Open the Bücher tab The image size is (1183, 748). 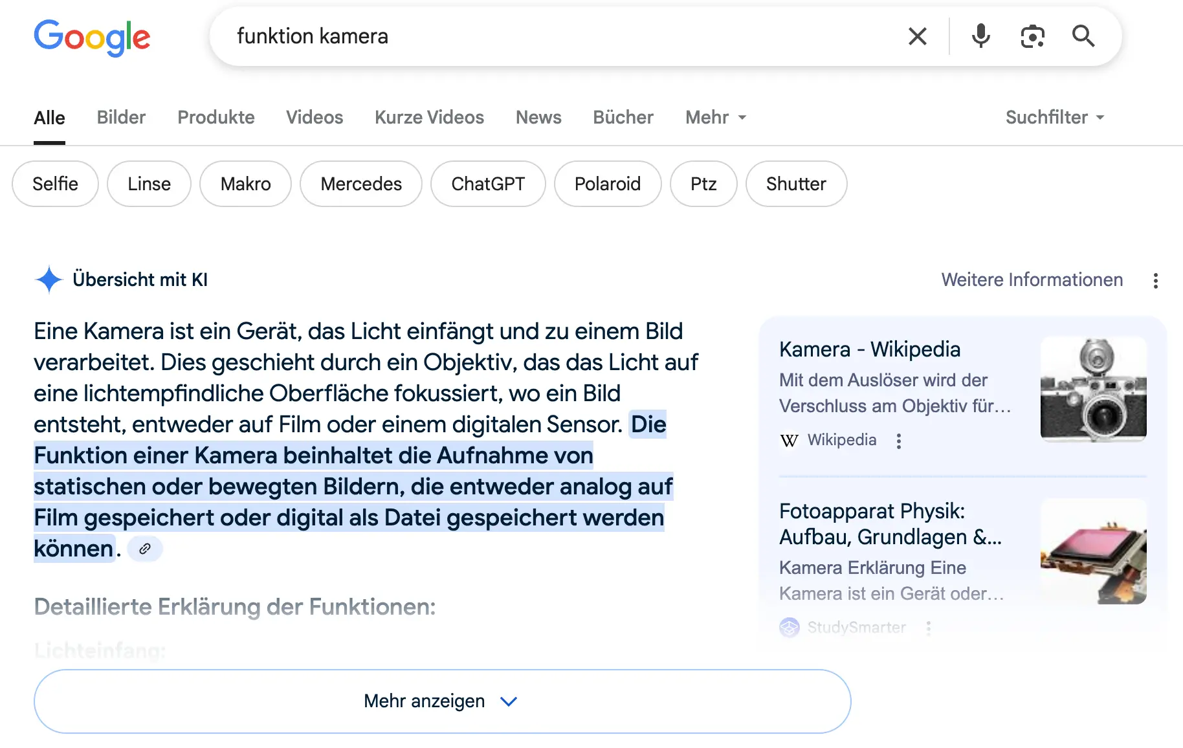pos(623,118)
